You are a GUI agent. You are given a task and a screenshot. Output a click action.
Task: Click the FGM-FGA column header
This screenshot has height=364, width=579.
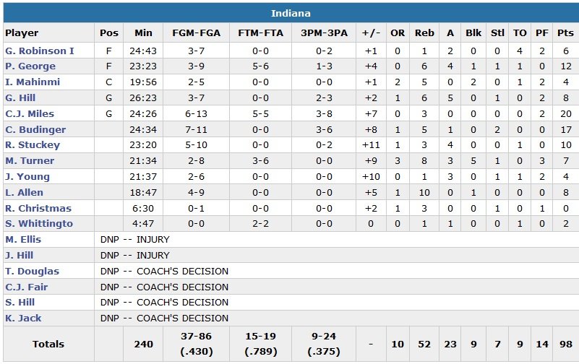197,32
